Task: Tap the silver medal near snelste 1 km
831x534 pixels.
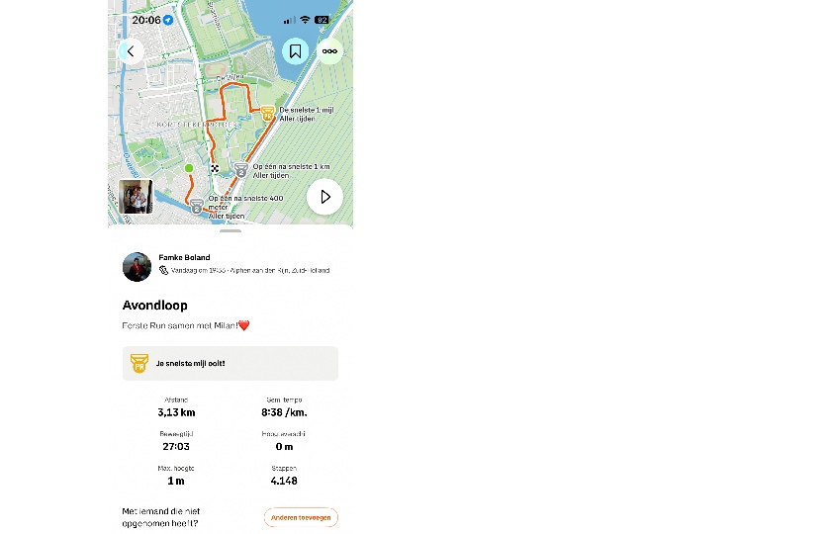Action: tap(241, 170)
